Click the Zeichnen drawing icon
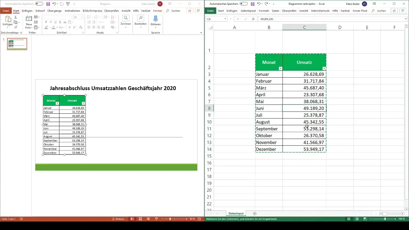409x230 pixels. pyautogui.click(x=126, y=18)
